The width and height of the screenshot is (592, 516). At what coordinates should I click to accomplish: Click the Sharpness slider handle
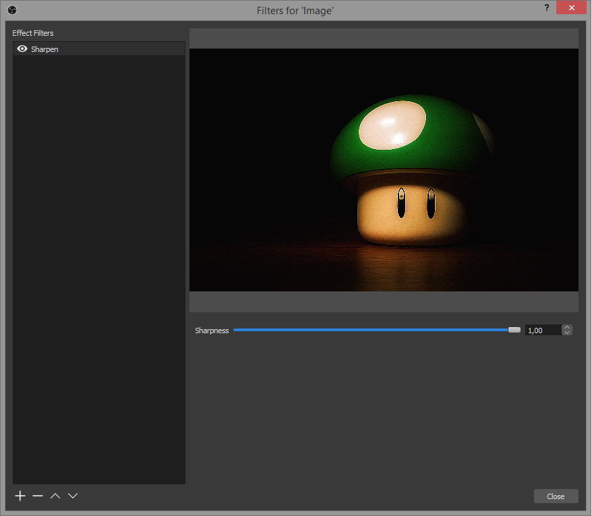pyautogui.click(x=514, y=331)
